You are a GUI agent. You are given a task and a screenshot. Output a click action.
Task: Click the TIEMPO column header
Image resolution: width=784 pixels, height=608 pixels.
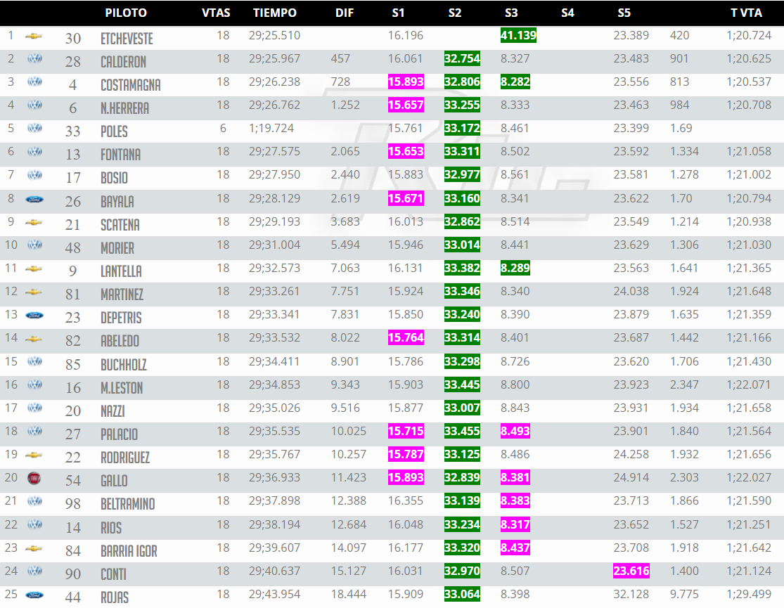[x=275, y=13]
